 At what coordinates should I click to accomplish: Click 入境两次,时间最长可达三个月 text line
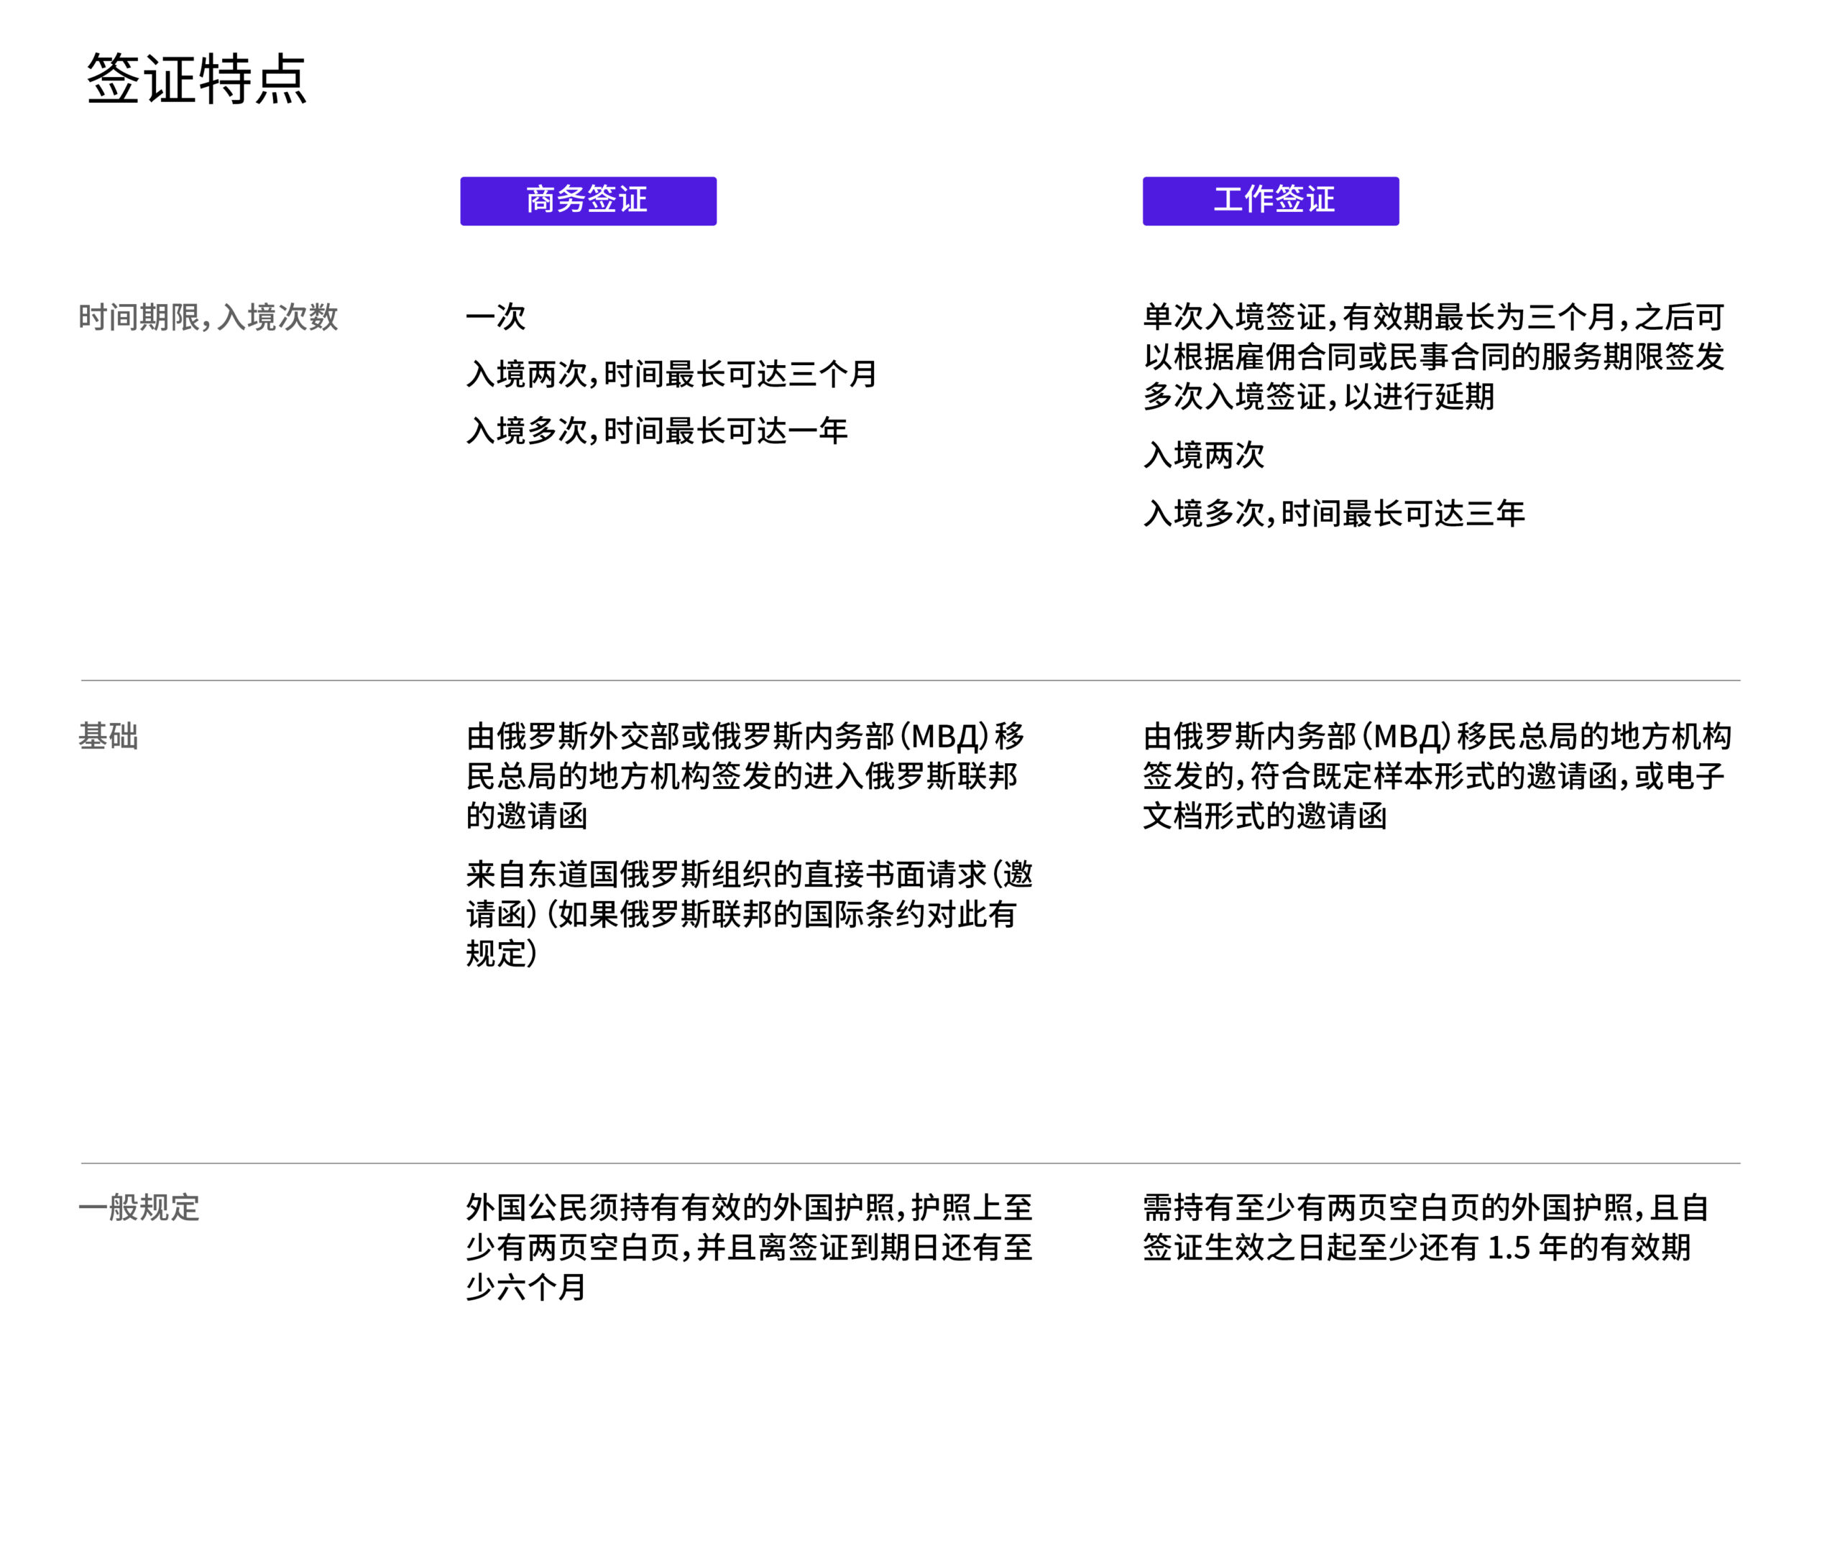(671, 374)
